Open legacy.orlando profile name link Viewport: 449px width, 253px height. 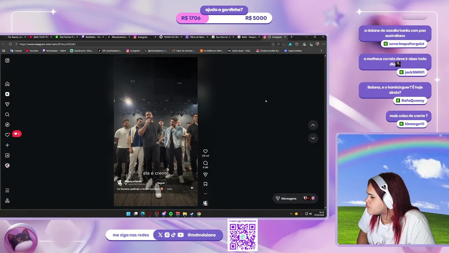click(133, 181)
